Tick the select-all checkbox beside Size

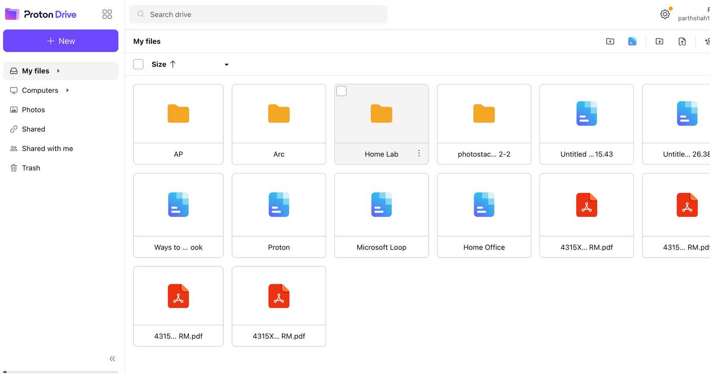click(x=138, y=64)
